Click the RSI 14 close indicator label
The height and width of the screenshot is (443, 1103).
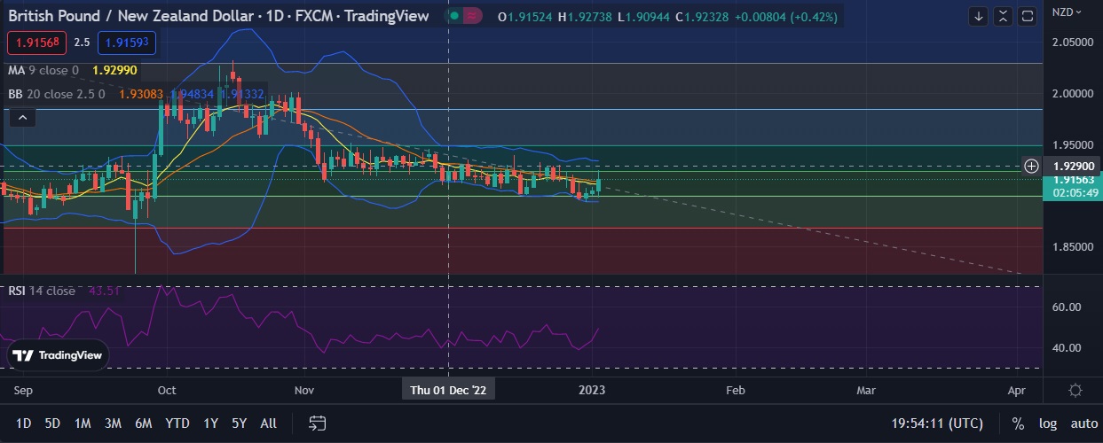tap(42, 291)
